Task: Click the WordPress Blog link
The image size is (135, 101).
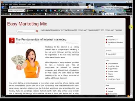Action: [113, 66]
